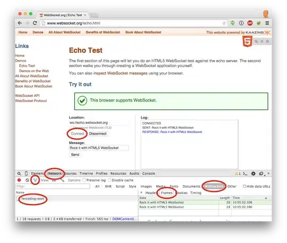Enable the Preserve log checkbox
Screen dimensions: 287x243
click(85, 180)
